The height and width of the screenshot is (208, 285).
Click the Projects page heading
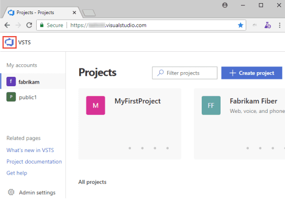[97, 73]
